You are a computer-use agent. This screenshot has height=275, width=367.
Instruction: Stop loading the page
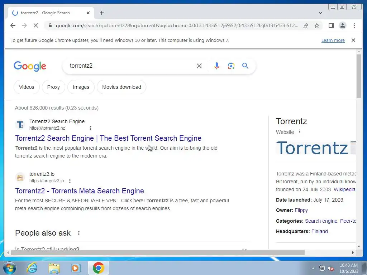(x=36, y=25)
